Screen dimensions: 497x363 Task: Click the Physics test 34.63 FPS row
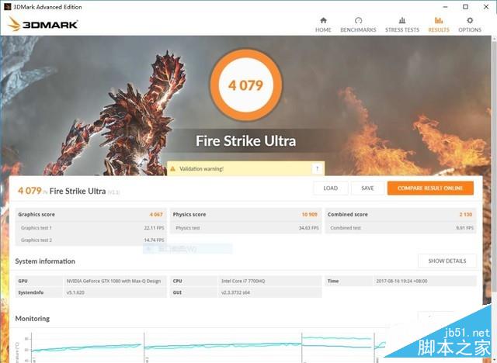(245, 227)
